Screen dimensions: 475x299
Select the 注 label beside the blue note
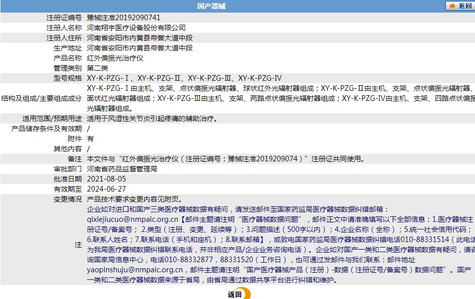click(x=79, y=245)
